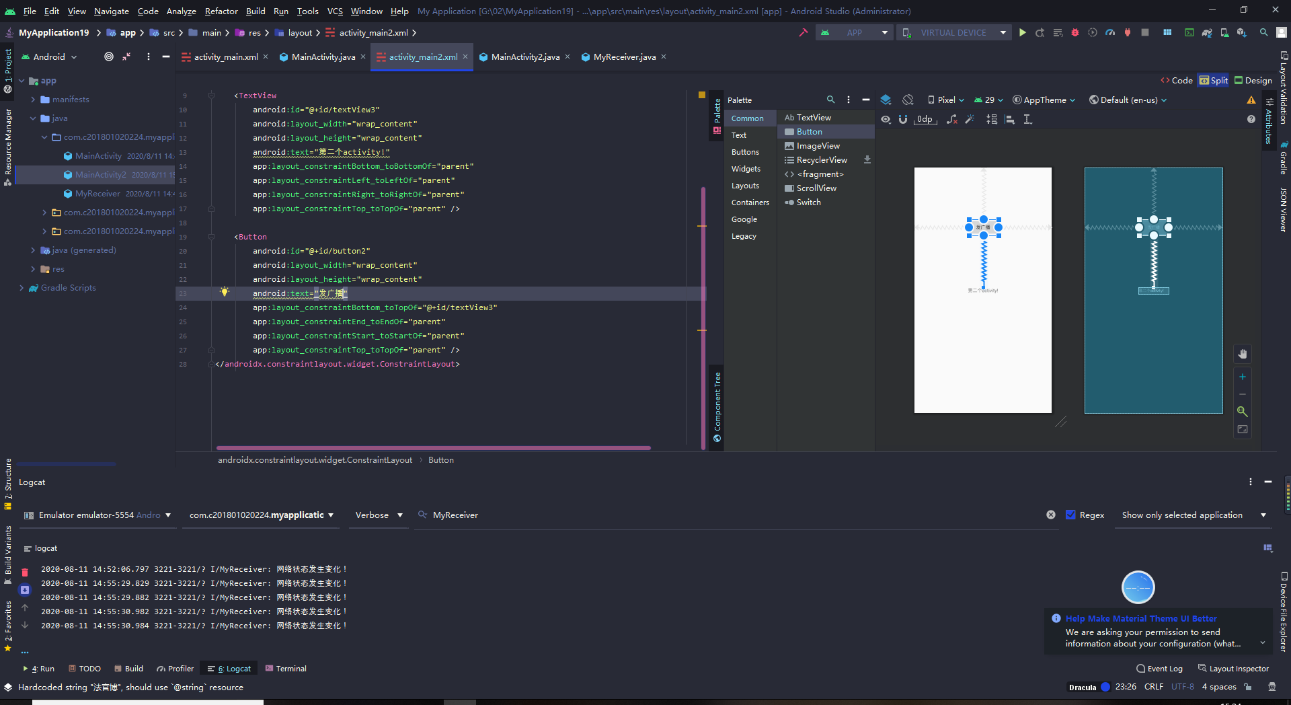This screenshot has height=705, width=1291.
Task: Click the orientation for preview icon
Action: 908,100
